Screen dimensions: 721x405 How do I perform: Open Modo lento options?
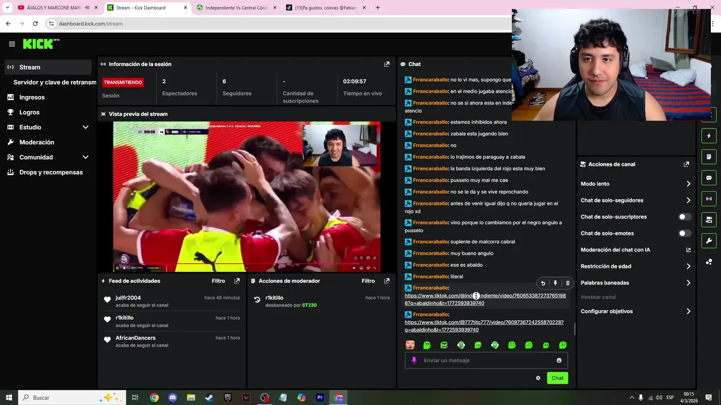[635, 184]
